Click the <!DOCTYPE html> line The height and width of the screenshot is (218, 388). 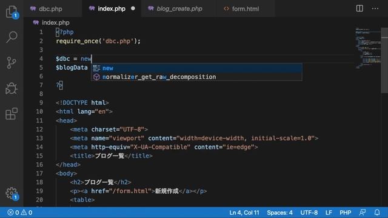pos(82,102)
